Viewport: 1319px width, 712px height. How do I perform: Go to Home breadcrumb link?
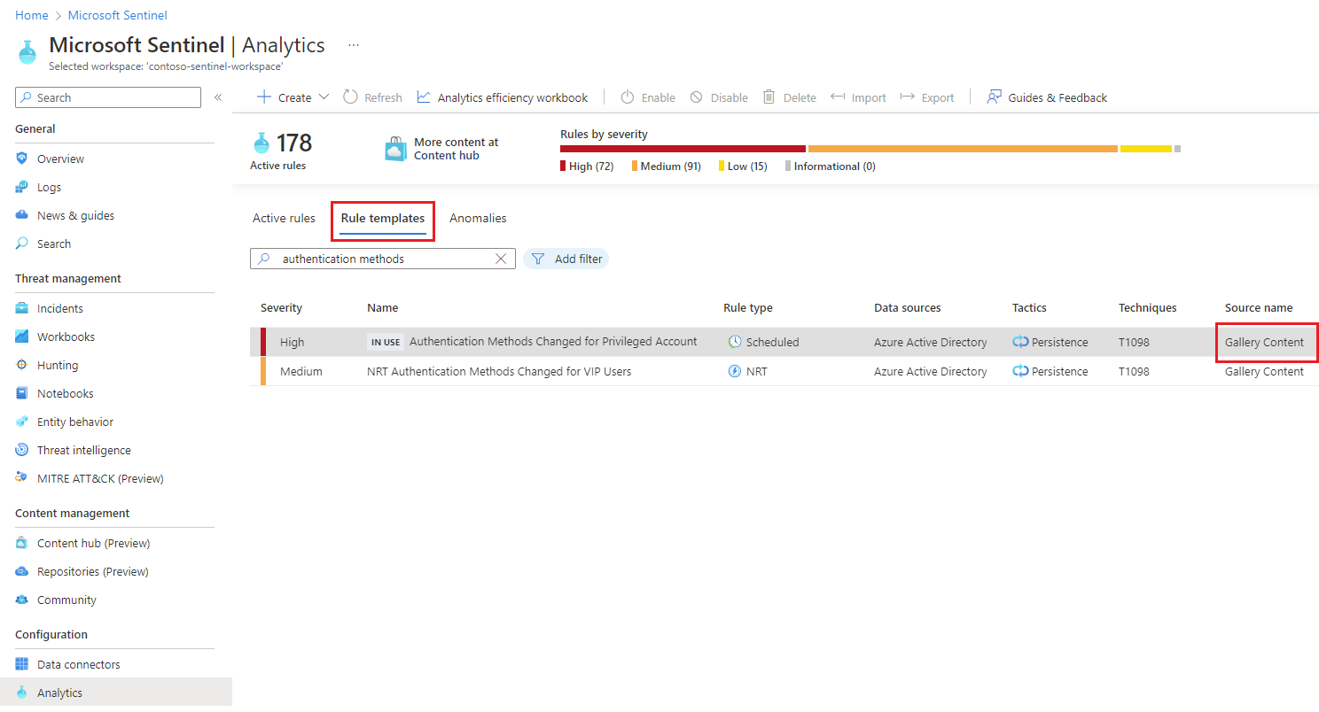point(32,15)
